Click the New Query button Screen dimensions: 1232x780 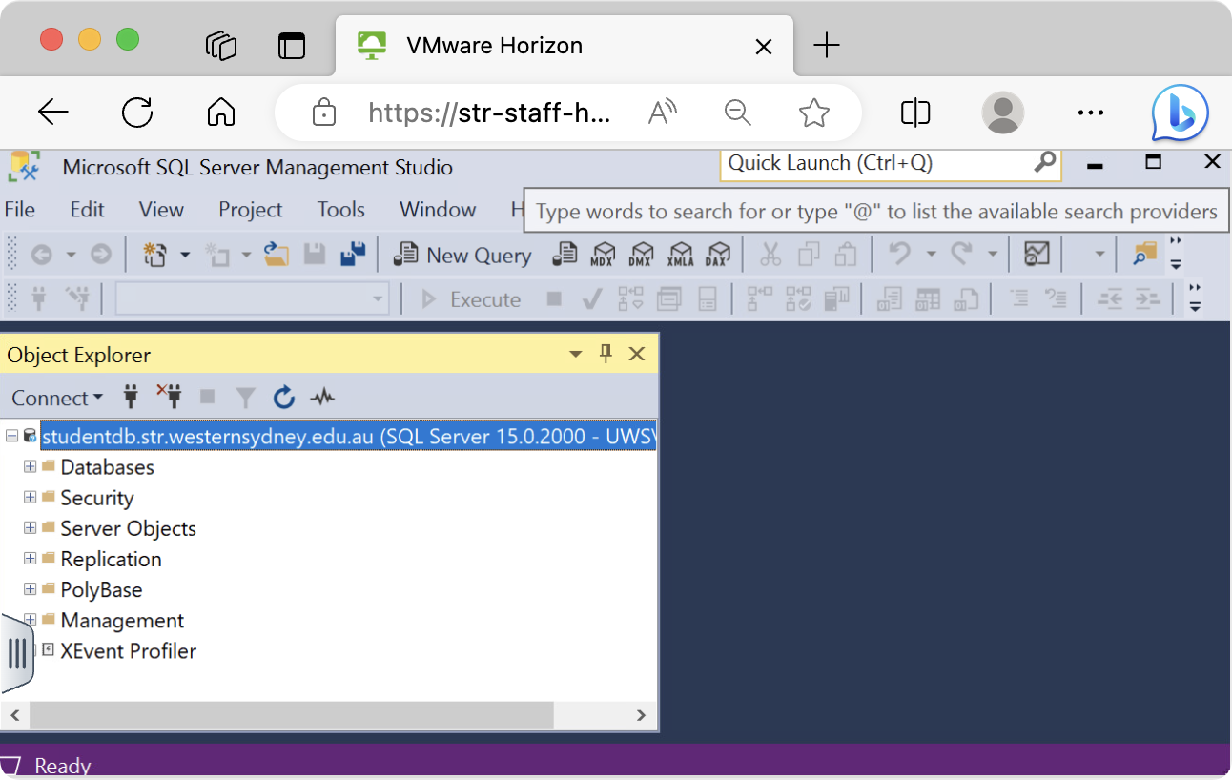point(462,255)
